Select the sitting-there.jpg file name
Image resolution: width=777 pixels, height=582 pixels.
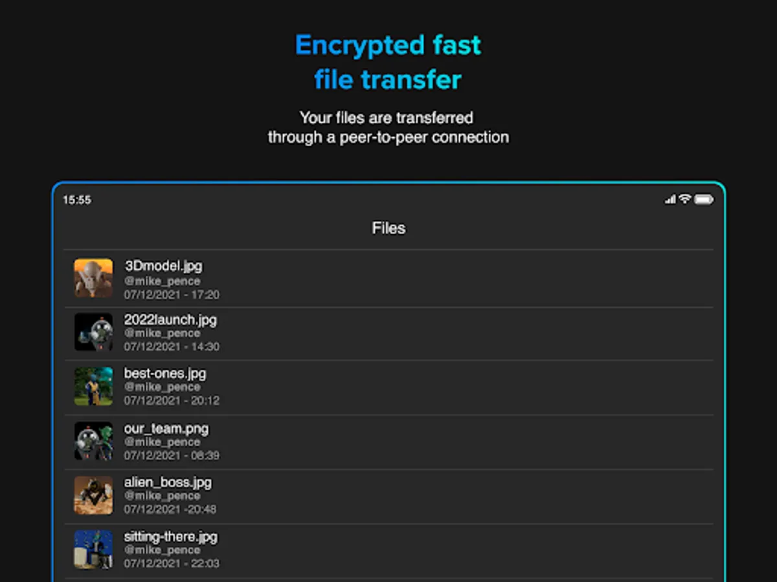click(171, 536)
